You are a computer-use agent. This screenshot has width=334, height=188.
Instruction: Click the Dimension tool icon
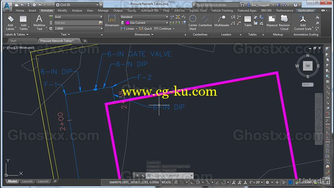click(x=112, y=21)
